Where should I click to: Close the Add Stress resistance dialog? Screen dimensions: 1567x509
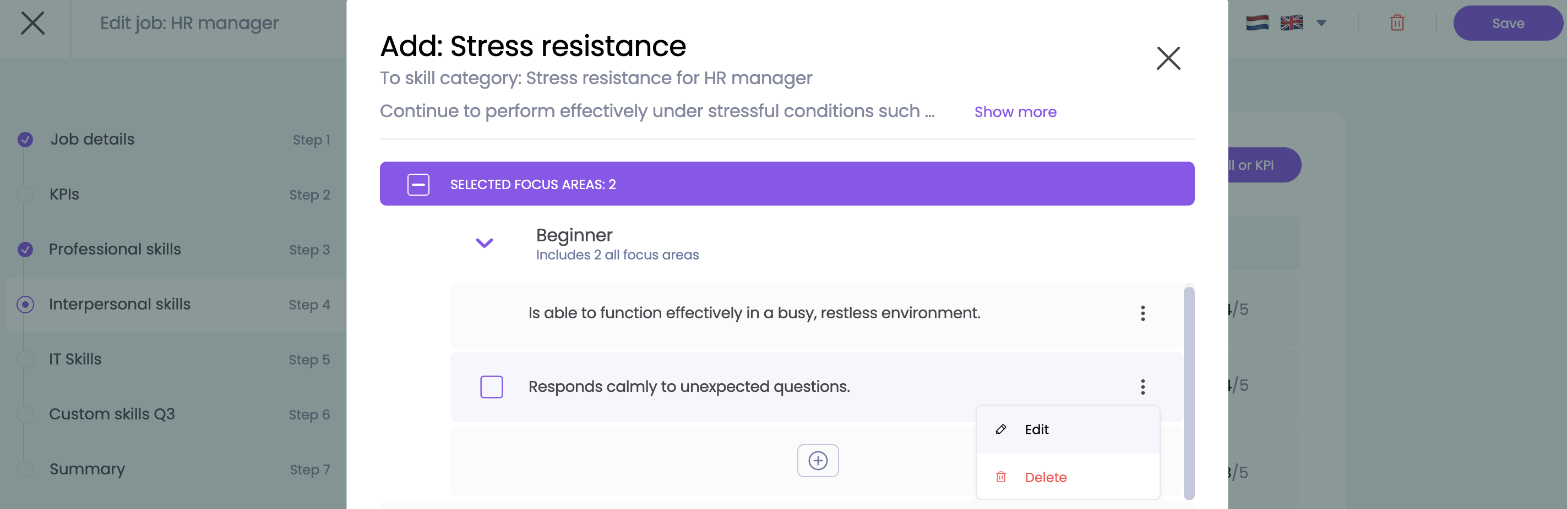(x=1167, y=58)
